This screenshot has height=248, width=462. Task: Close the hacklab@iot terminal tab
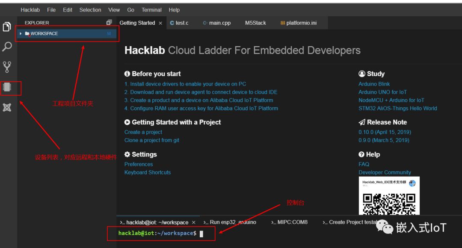pyautogui.click(x=193, y=222)
